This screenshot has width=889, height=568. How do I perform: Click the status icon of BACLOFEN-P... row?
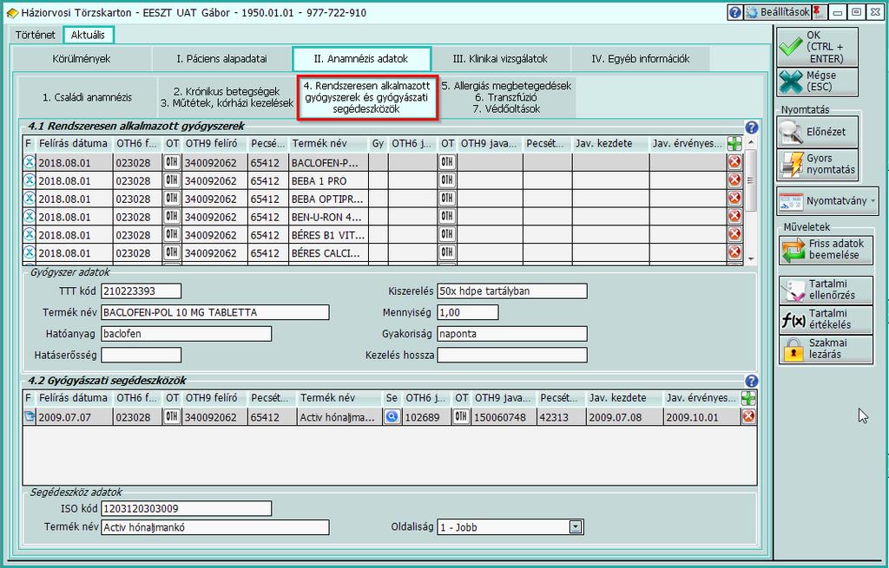point(29,163)
